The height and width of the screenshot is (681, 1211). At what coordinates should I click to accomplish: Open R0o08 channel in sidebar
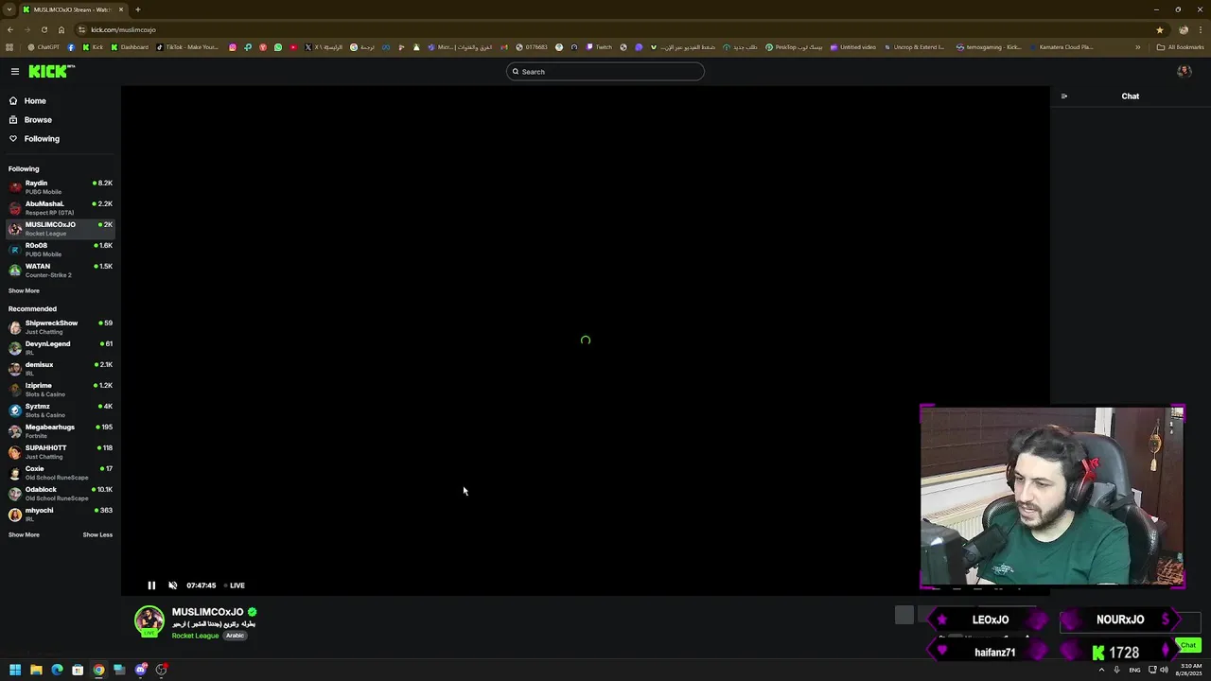pyautogui.click(x=61, y=250)
